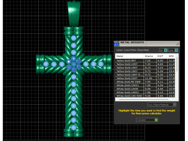Click the SPG column header
Viewport: 188px width, 141px height.
[171, 56]
